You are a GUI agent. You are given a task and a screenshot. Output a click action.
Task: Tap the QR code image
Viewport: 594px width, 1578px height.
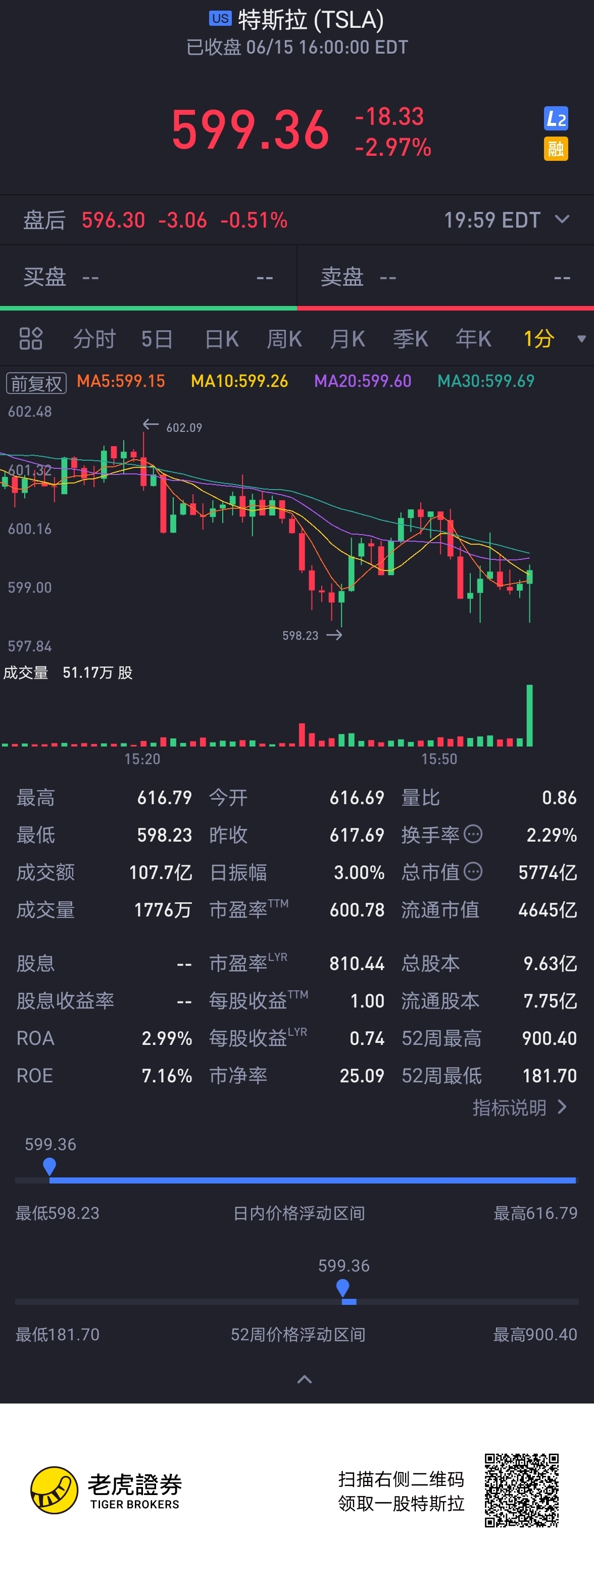tap(522, 1490)
